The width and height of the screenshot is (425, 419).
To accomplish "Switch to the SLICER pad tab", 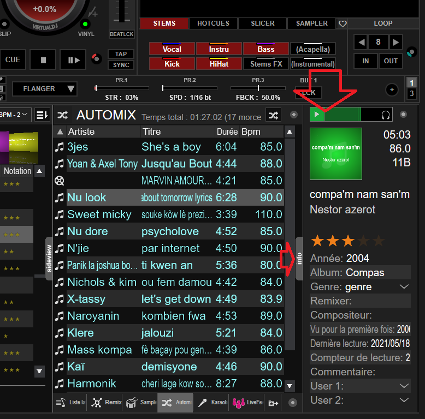I will click(262, 23).
